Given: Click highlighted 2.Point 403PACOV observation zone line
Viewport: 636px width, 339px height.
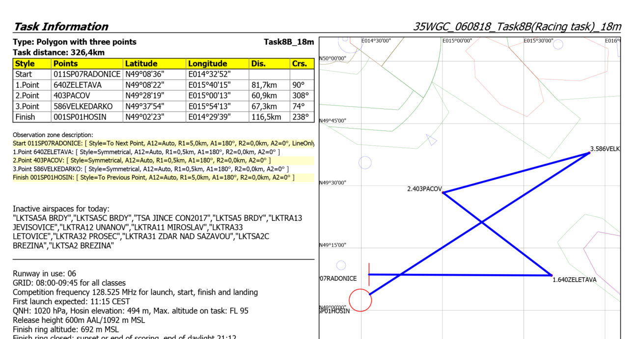Looking at the screenshot, I should point(141,160).
